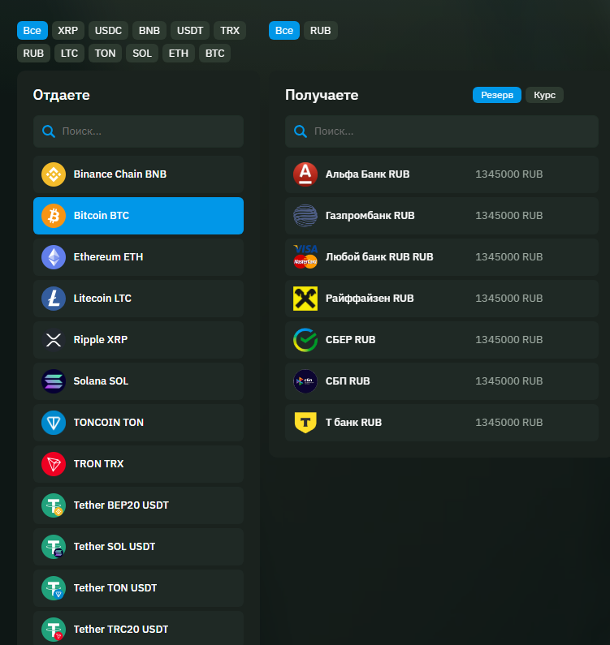Click the Tether TRC20 USDT icon

pyautogui.click(x=54, y=630)
